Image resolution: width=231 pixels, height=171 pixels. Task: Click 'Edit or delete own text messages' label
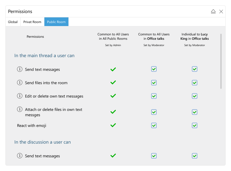(x=54, y=96)
